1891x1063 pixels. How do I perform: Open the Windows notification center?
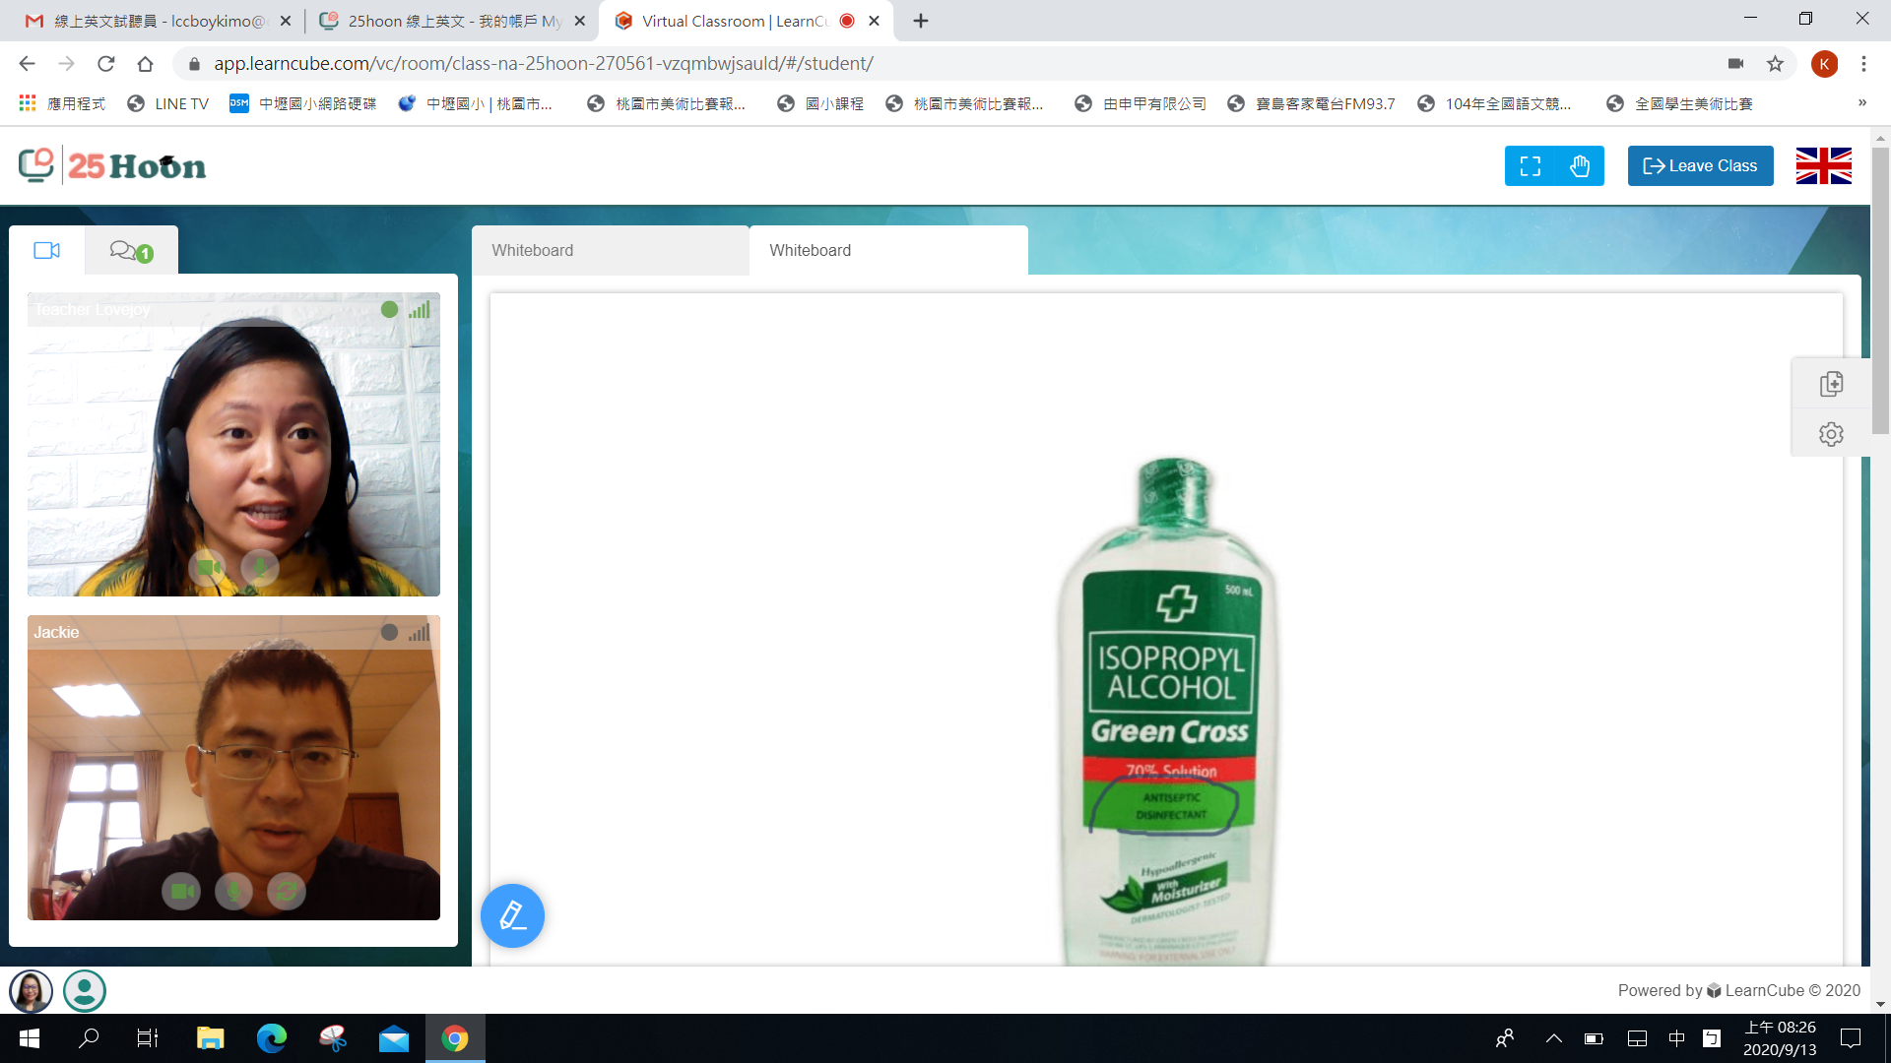point(1851,1038)
